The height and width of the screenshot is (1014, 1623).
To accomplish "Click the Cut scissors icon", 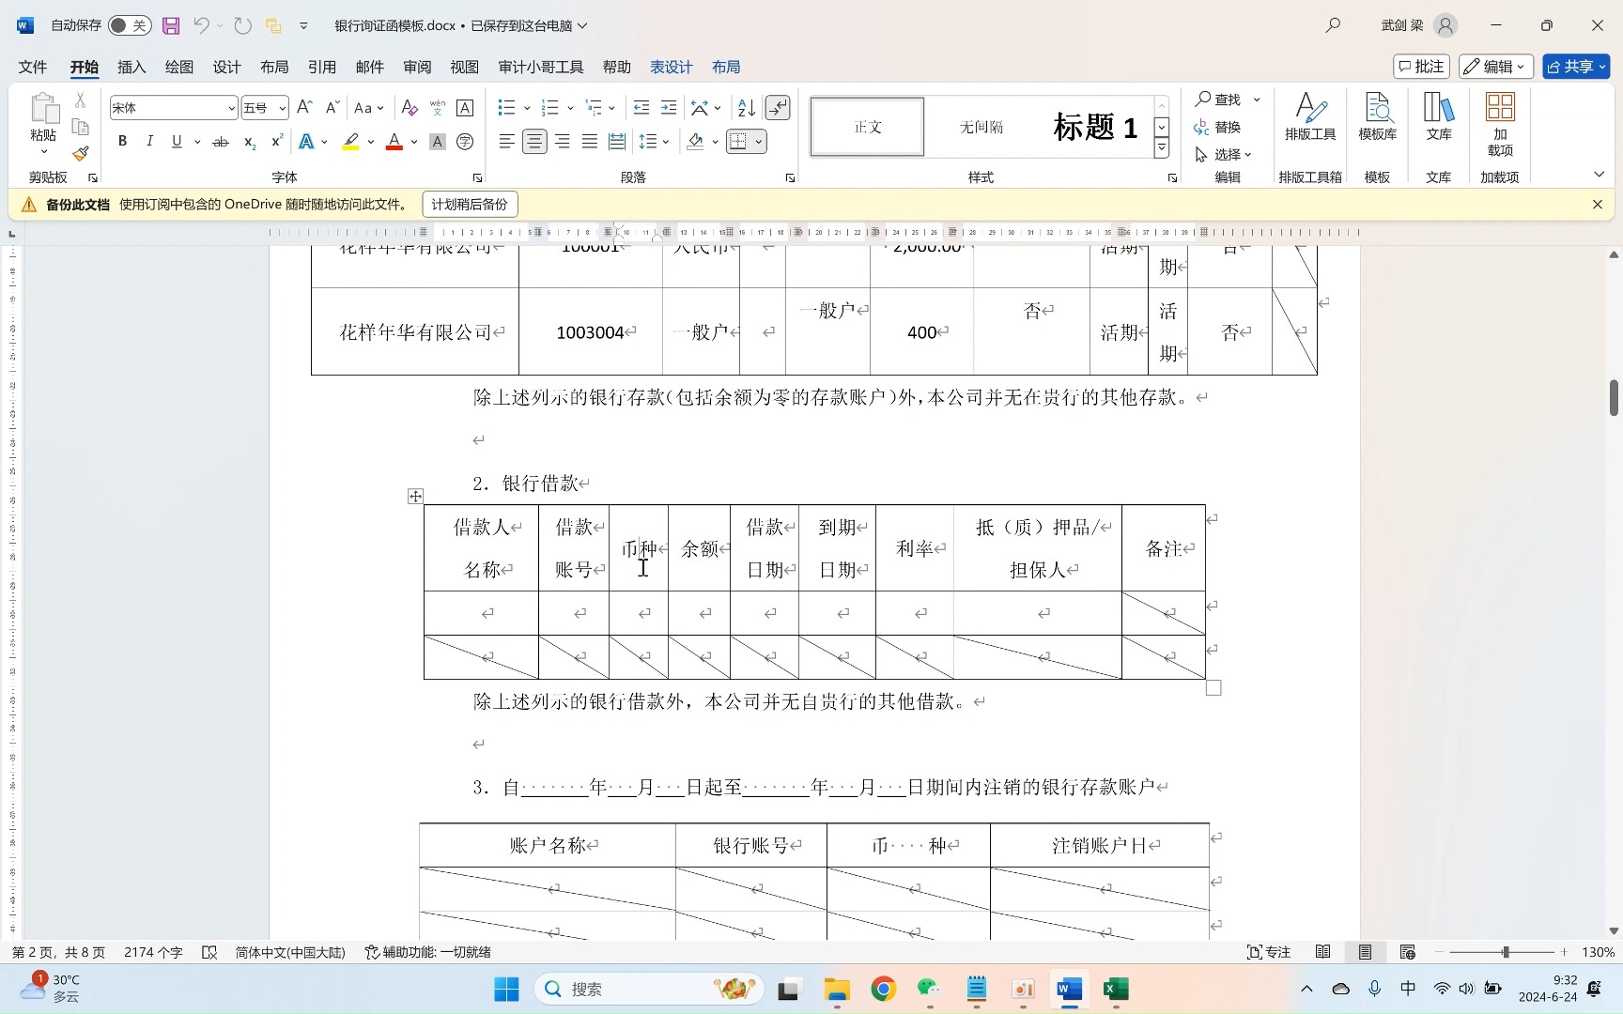I will (x=81, y=100).
